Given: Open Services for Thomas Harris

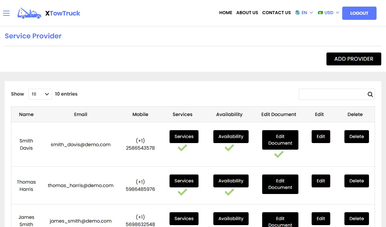Looking at the screenshot, I should pyautogui.click(x=184, y=181).
